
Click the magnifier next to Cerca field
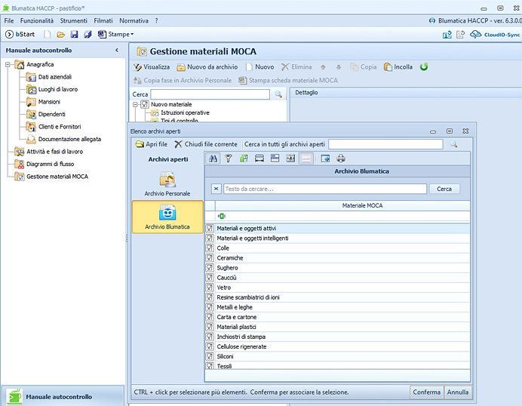click(x=278, y=94)
